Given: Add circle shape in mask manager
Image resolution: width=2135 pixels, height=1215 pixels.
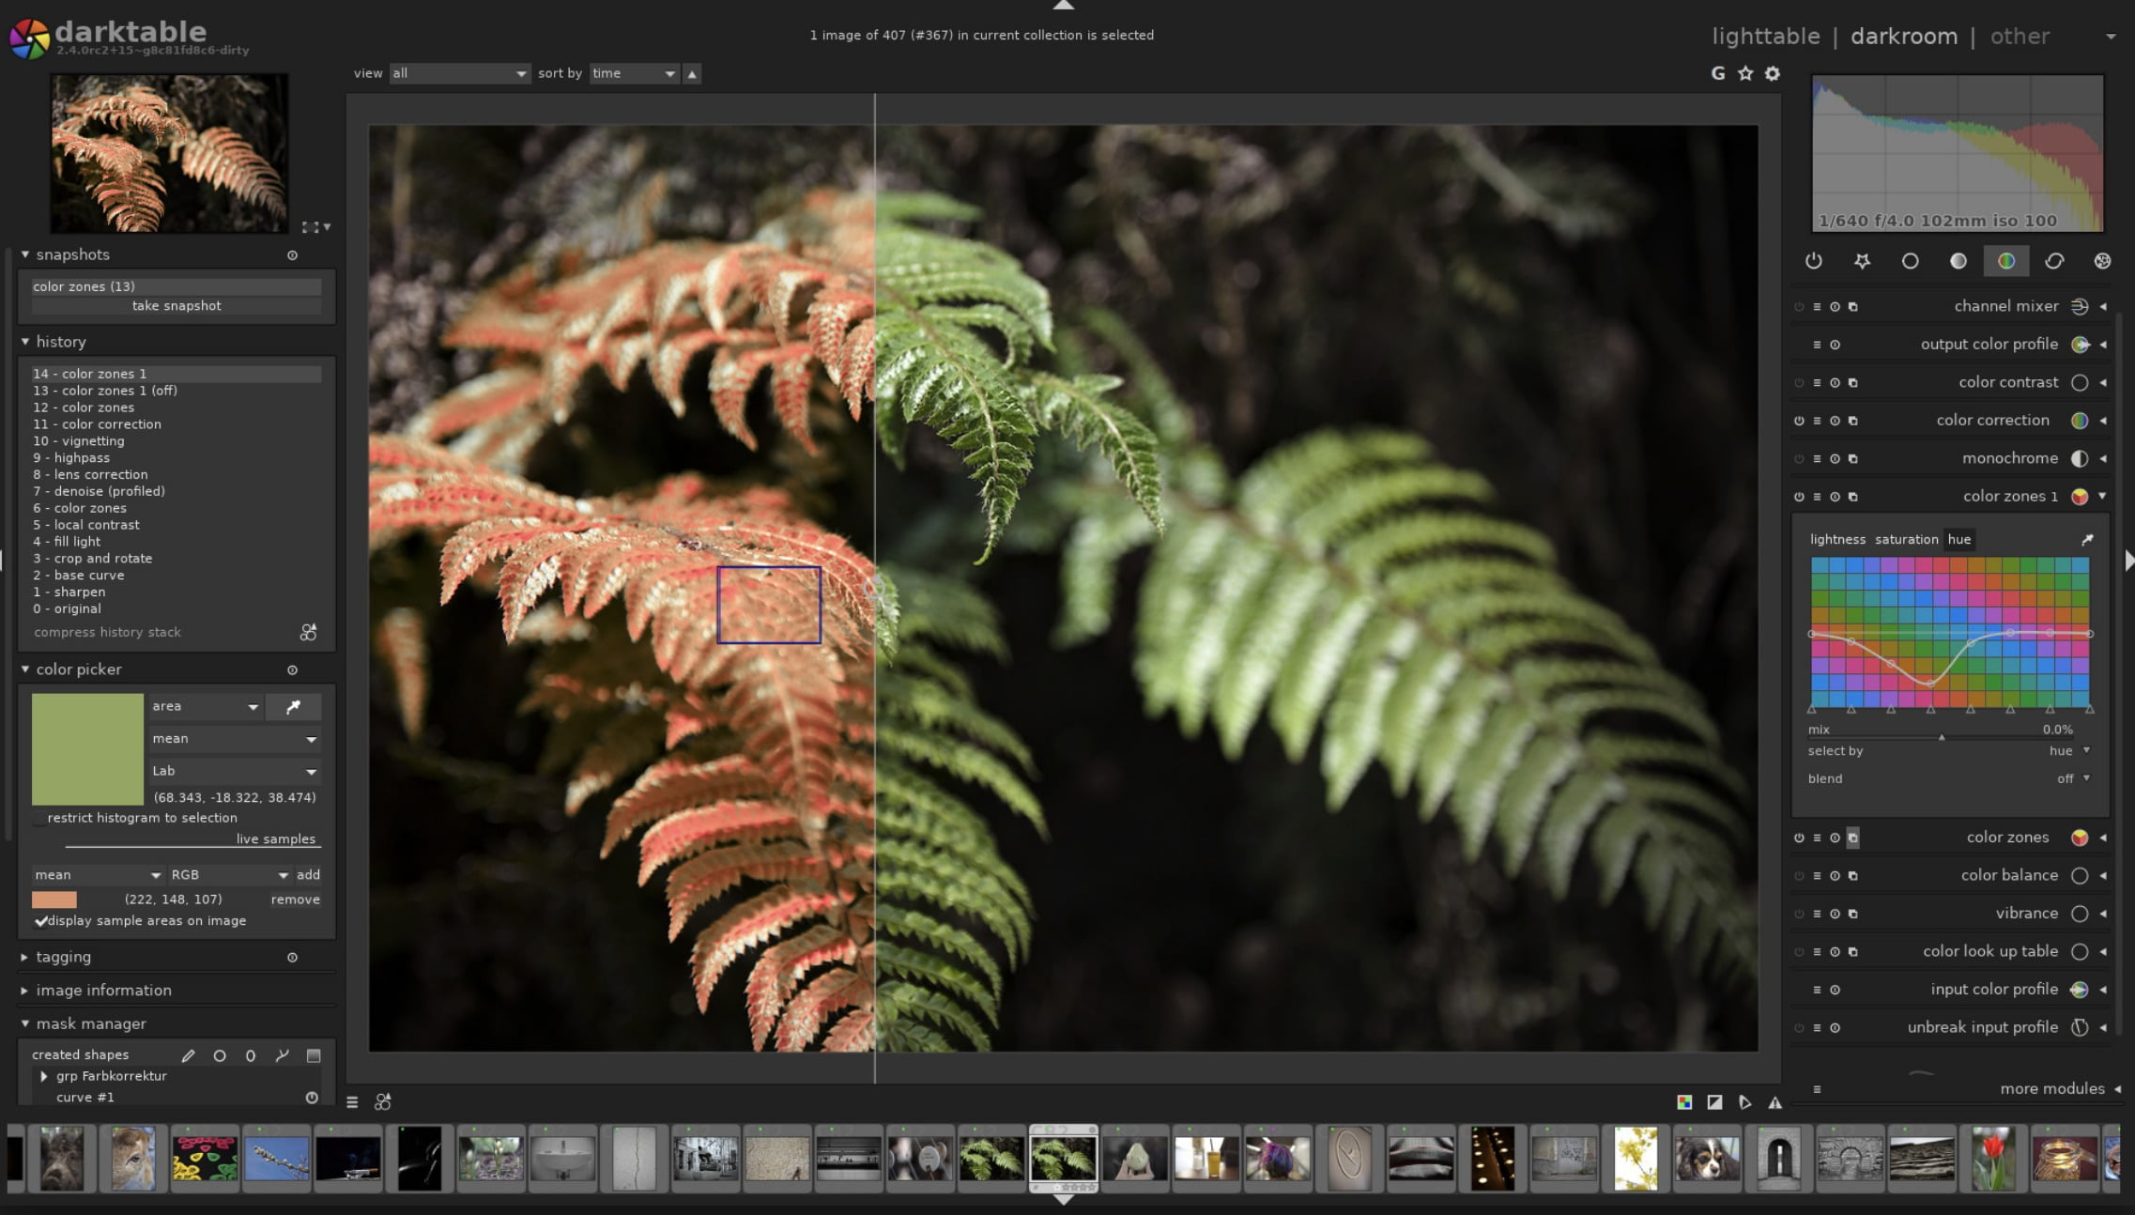Looking at the screenshot, I should pos(220,1055).
